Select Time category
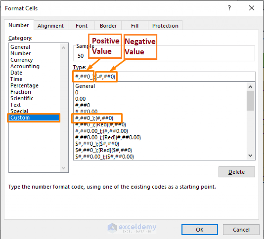264x239 pixels. (x=16, y=79)
